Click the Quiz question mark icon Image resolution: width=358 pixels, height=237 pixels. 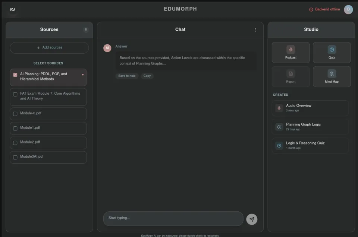point(332,49)
